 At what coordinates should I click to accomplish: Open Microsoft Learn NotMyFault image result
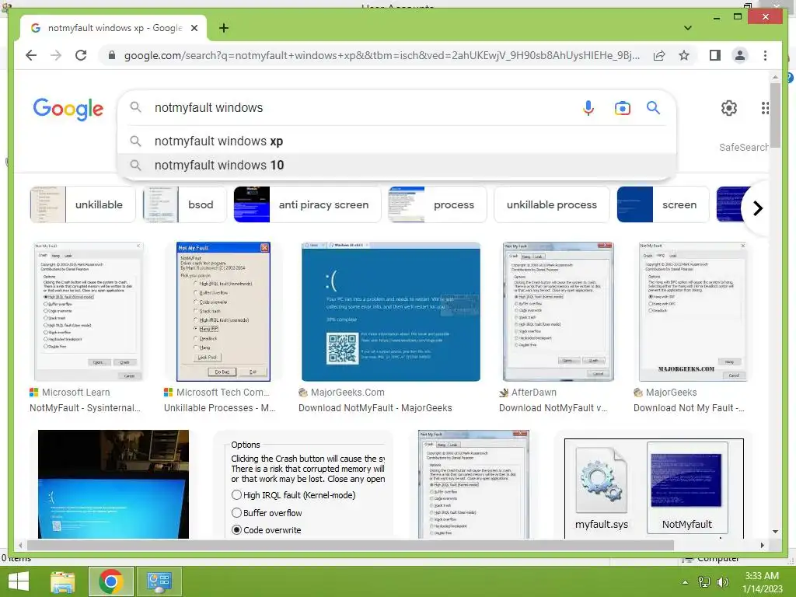click(x=89, y=312)
